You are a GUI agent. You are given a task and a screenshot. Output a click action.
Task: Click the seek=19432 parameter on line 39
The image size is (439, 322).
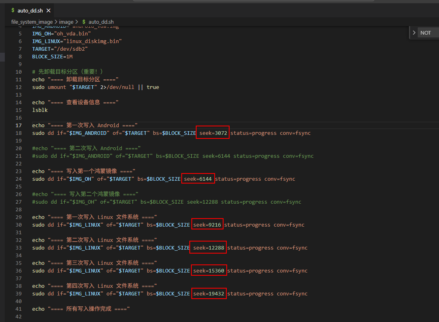click(x=208, y=293)
